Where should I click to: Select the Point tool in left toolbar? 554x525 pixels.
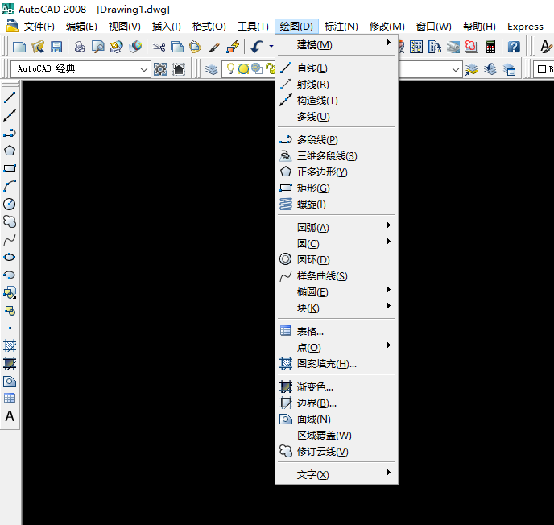pos(10,329)
